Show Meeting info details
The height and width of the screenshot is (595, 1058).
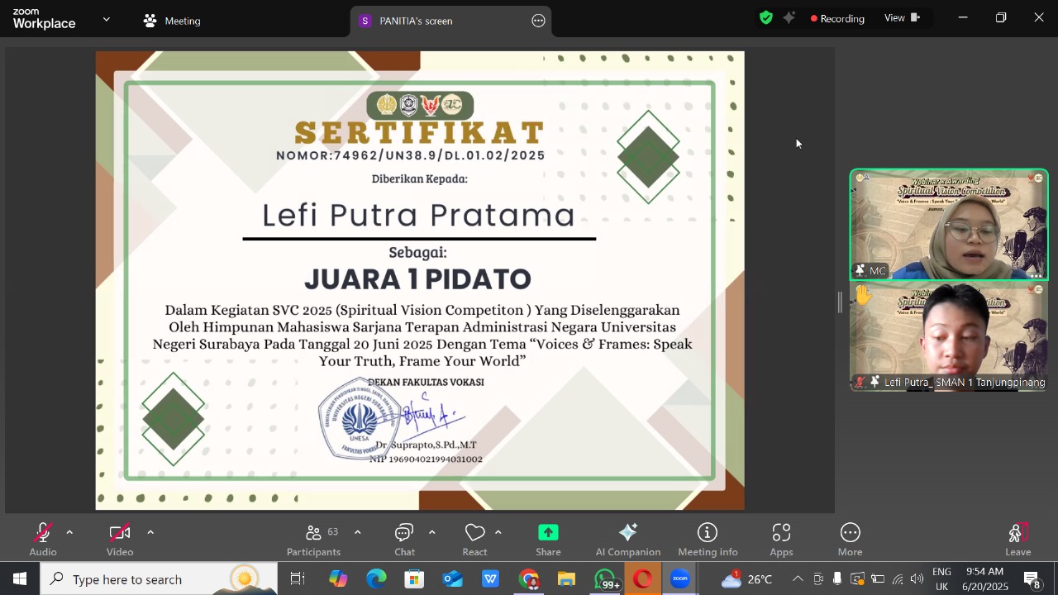[708, 540]
